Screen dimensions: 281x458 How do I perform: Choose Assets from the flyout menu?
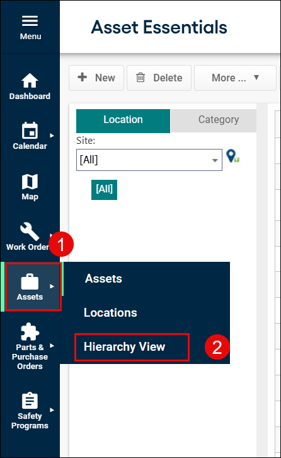click(x=103, y=279)
